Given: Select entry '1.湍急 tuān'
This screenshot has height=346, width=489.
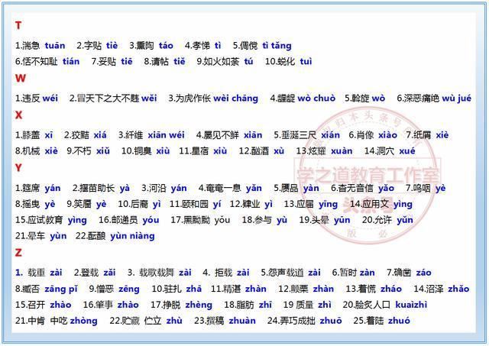Looking at the screenshot, I should click(40, 46).
